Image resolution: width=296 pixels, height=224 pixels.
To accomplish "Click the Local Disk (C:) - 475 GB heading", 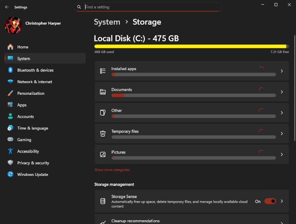I will tap(136, 38).
